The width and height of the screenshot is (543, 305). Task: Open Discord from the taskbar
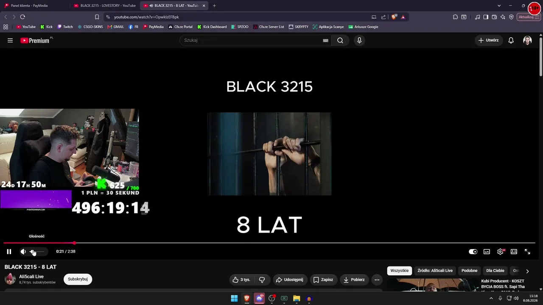[259, 299]
